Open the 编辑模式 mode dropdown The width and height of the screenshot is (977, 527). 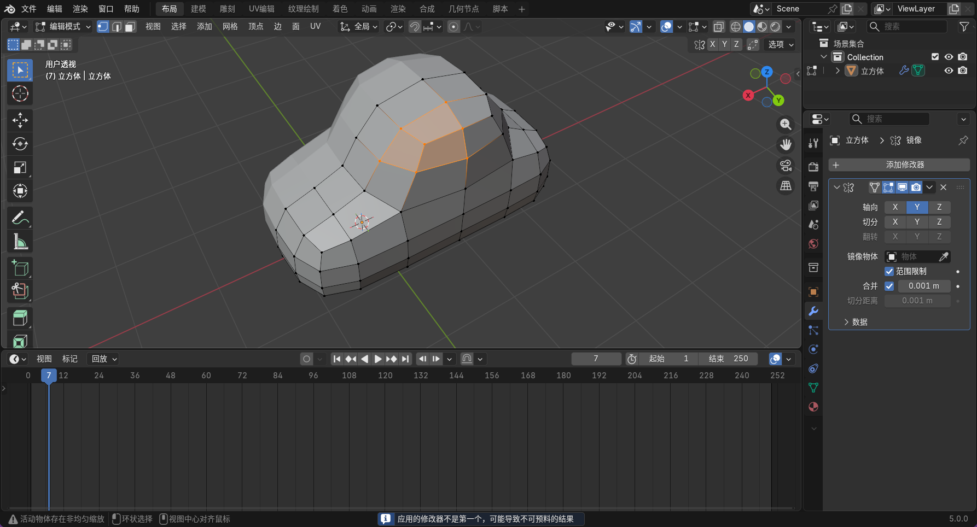(63, 27)
